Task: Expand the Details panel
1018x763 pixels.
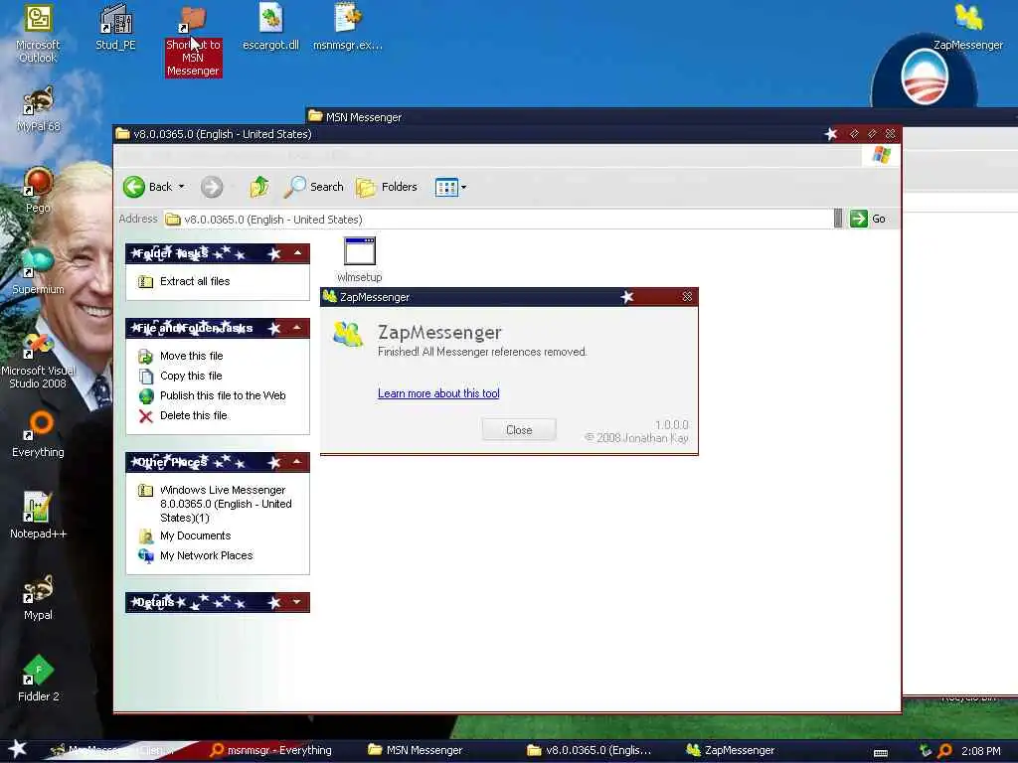Action: [297, 602]
